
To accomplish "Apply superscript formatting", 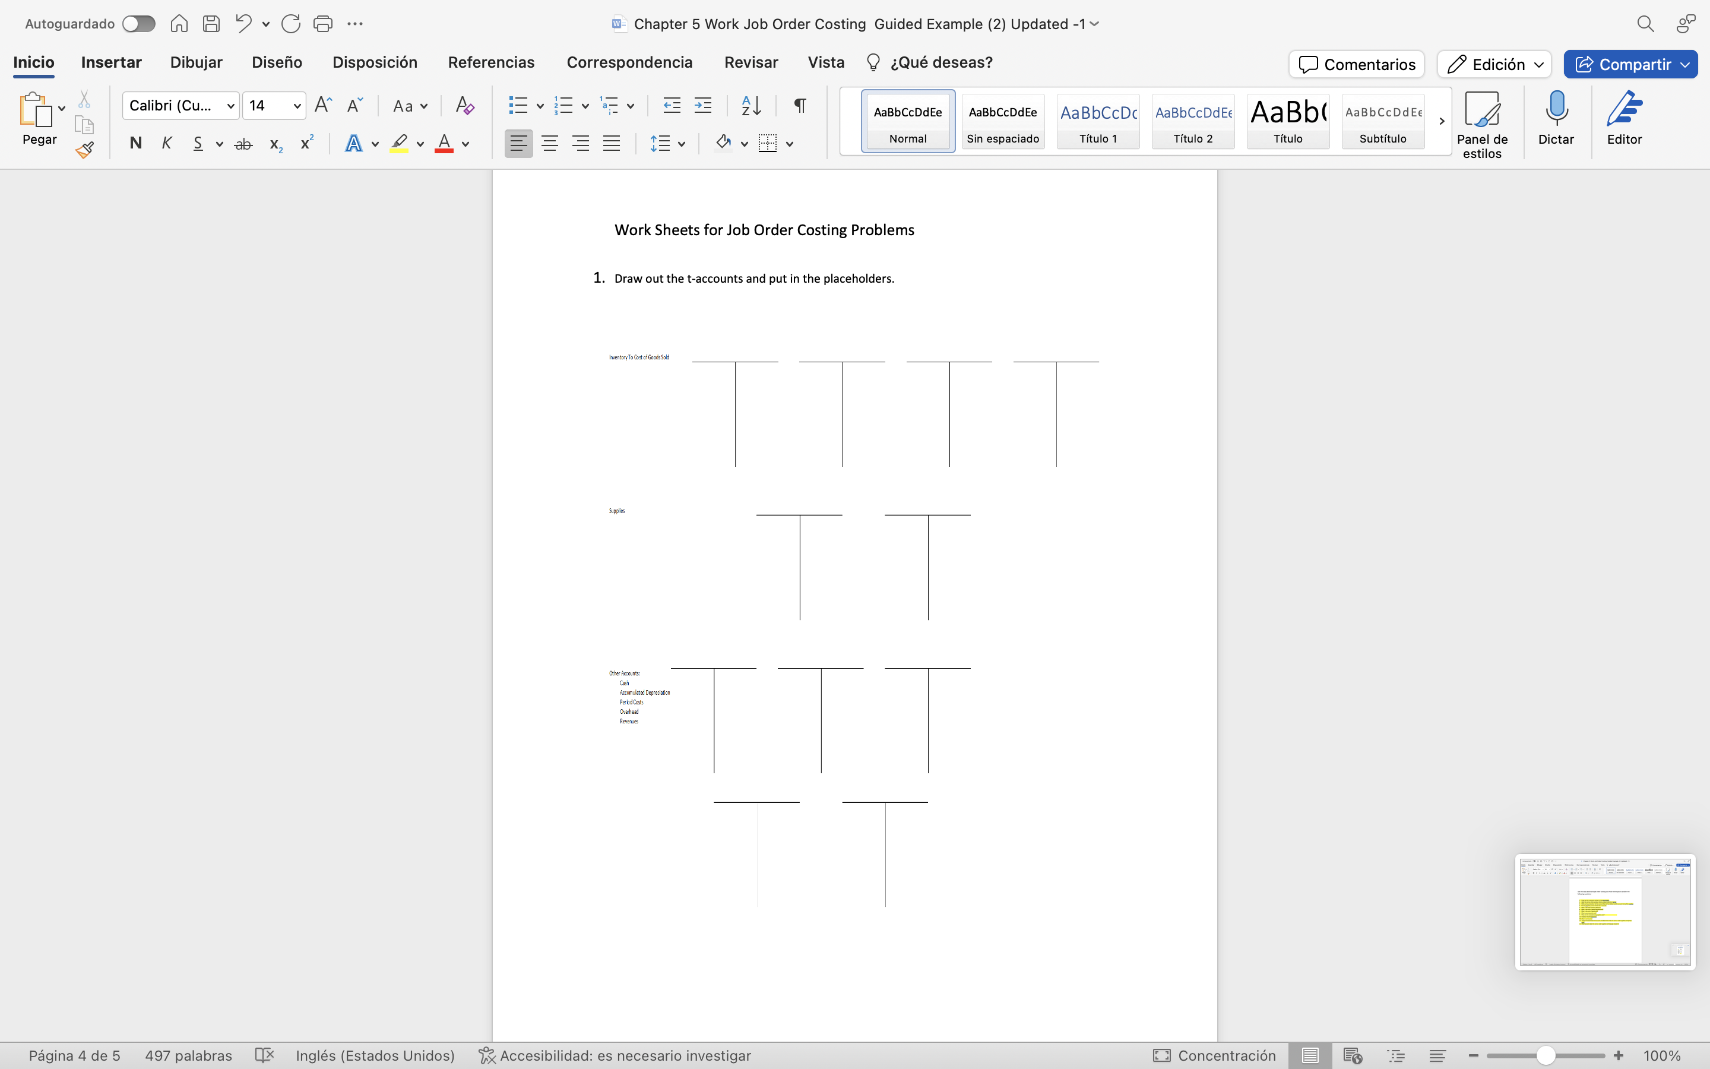I will [x=305, y=143].
